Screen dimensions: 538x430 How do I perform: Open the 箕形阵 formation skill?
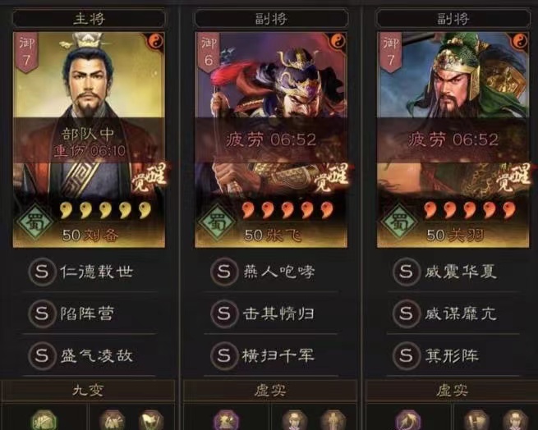(453, 355)
